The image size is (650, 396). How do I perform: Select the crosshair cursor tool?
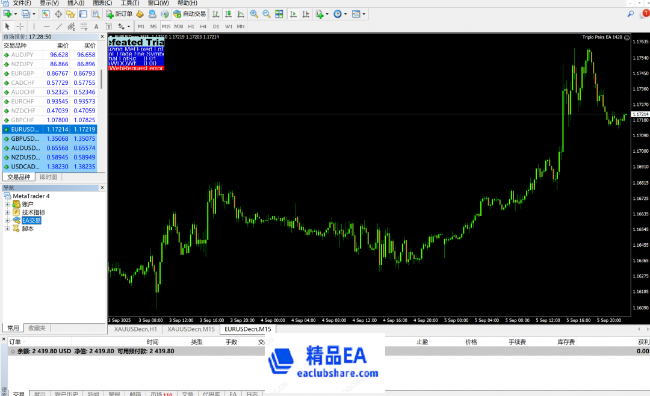coord(20,26)
